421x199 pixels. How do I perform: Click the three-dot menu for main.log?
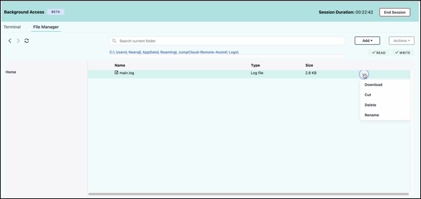click(364, 74)
